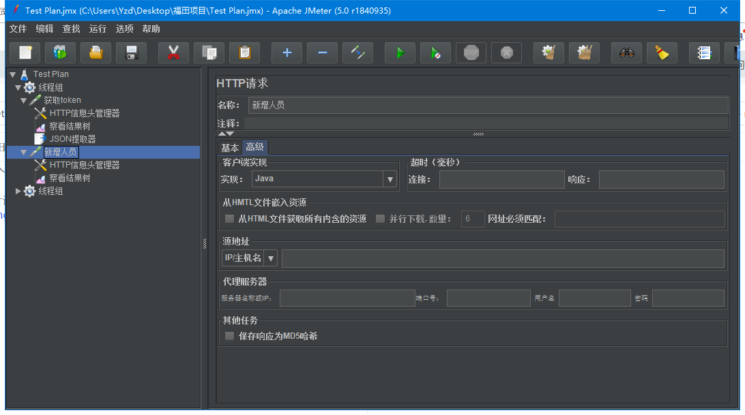Collapse all nodes with minus icon
This screenshot has height=415, width=745.
[322, 52]
